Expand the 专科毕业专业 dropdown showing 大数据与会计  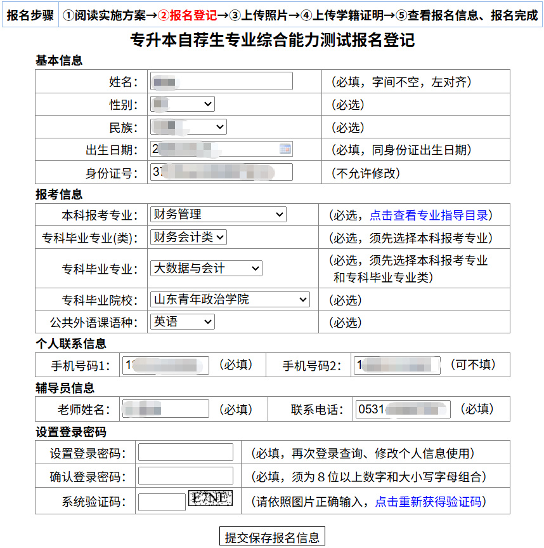pyautogui.click(x=206, y=269)
